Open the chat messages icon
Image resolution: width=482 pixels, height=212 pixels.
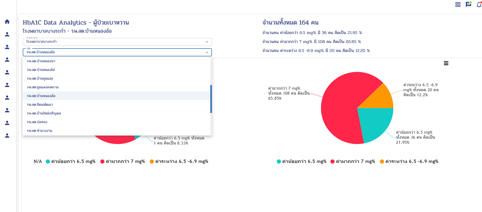click(468, 4)
